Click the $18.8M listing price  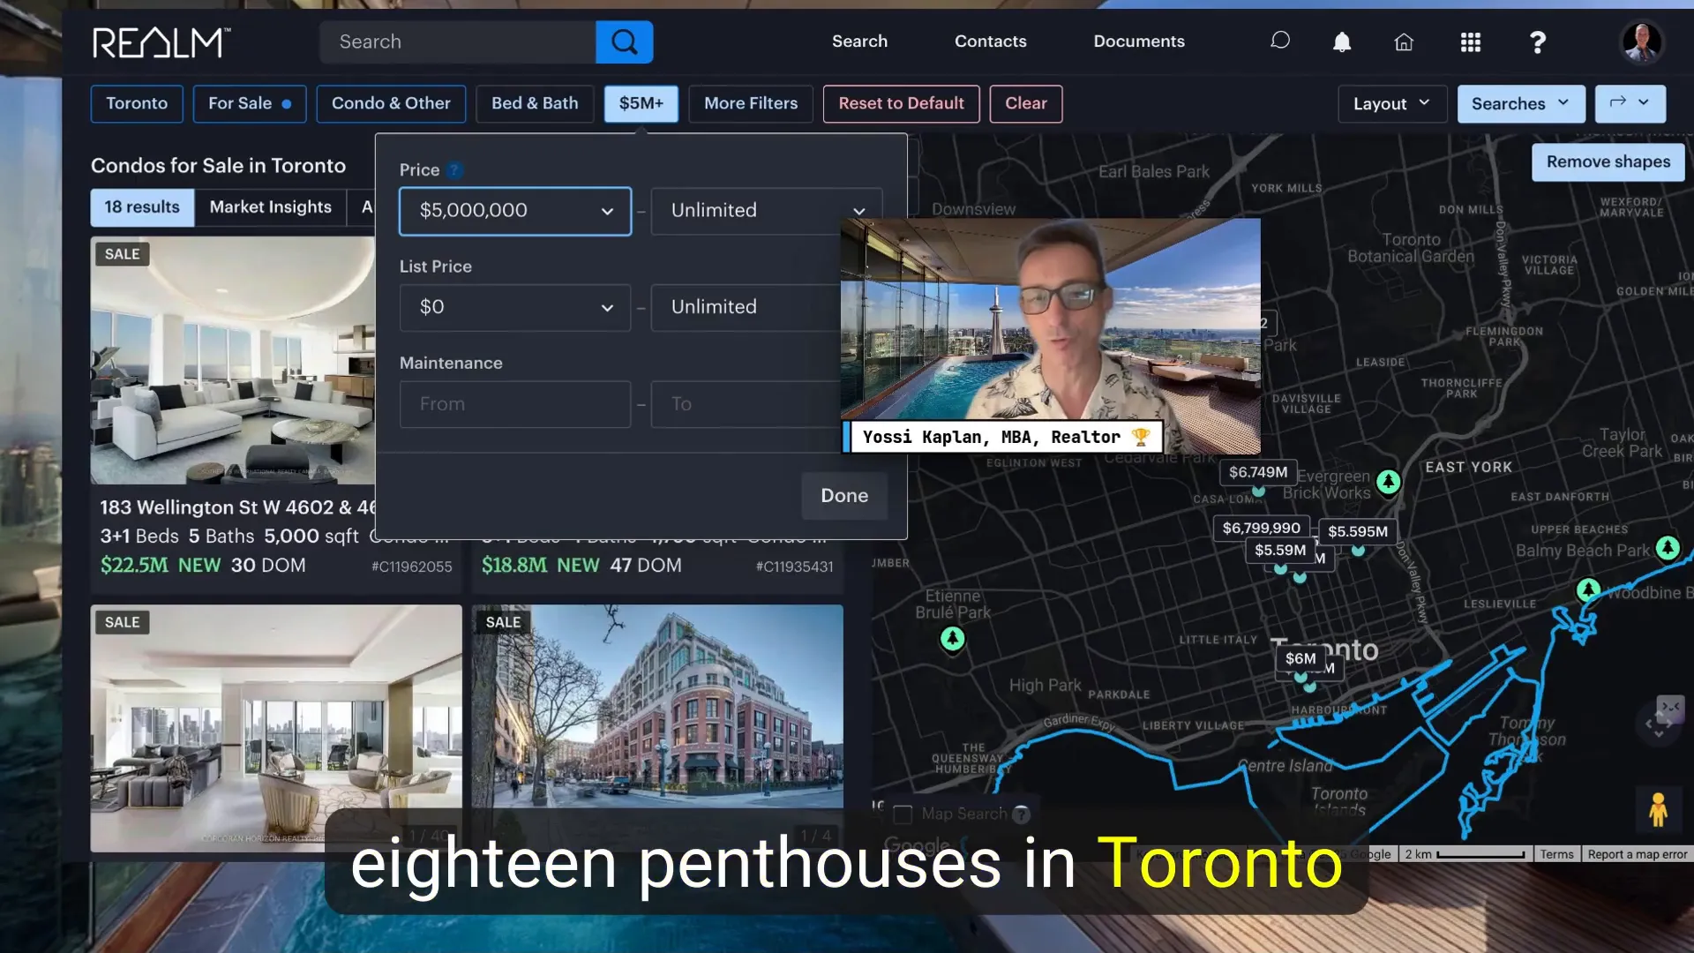click(514, 566)
